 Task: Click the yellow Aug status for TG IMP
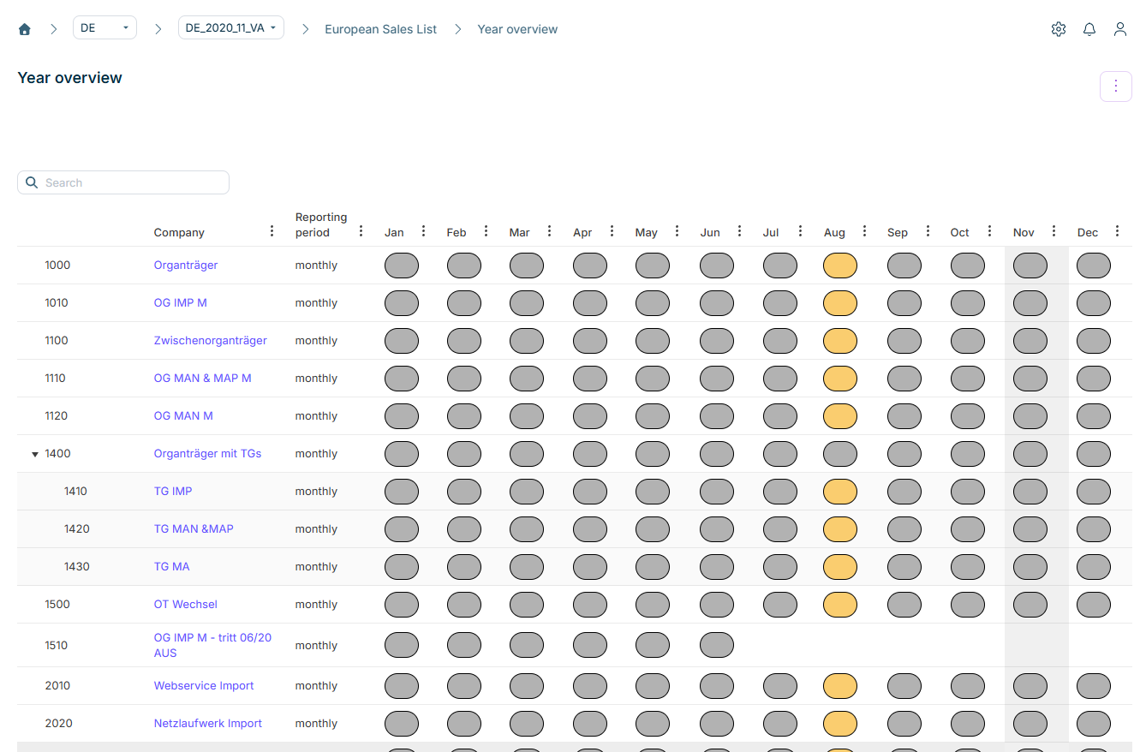840,492
